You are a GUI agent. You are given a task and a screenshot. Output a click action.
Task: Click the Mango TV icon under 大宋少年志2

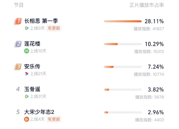(26, 119)
